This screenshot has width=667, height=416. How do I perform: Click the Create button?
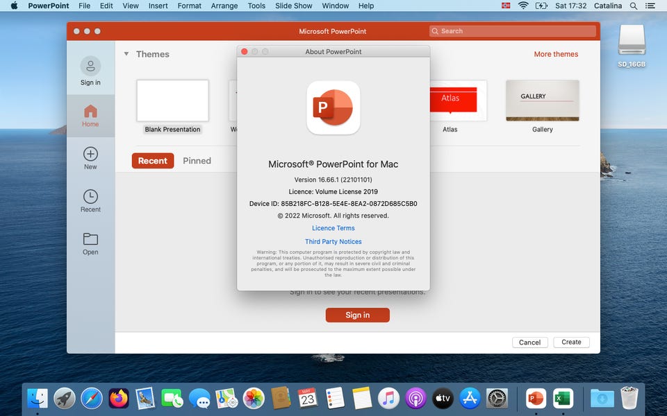click(x=571, y=342)
